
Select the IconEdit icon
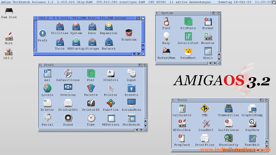(x=206, y=123)
